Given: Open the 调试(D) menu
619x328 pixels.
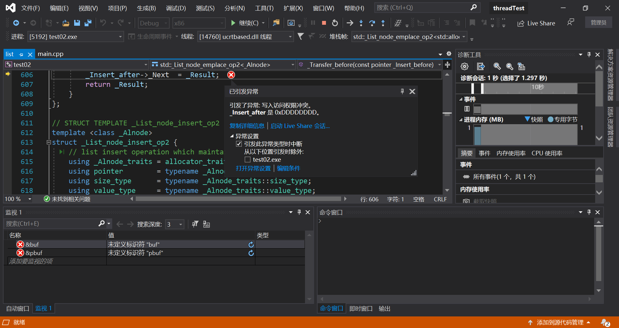Looking at the screenshot, I should pyautogui.click(x=176, y=8).
